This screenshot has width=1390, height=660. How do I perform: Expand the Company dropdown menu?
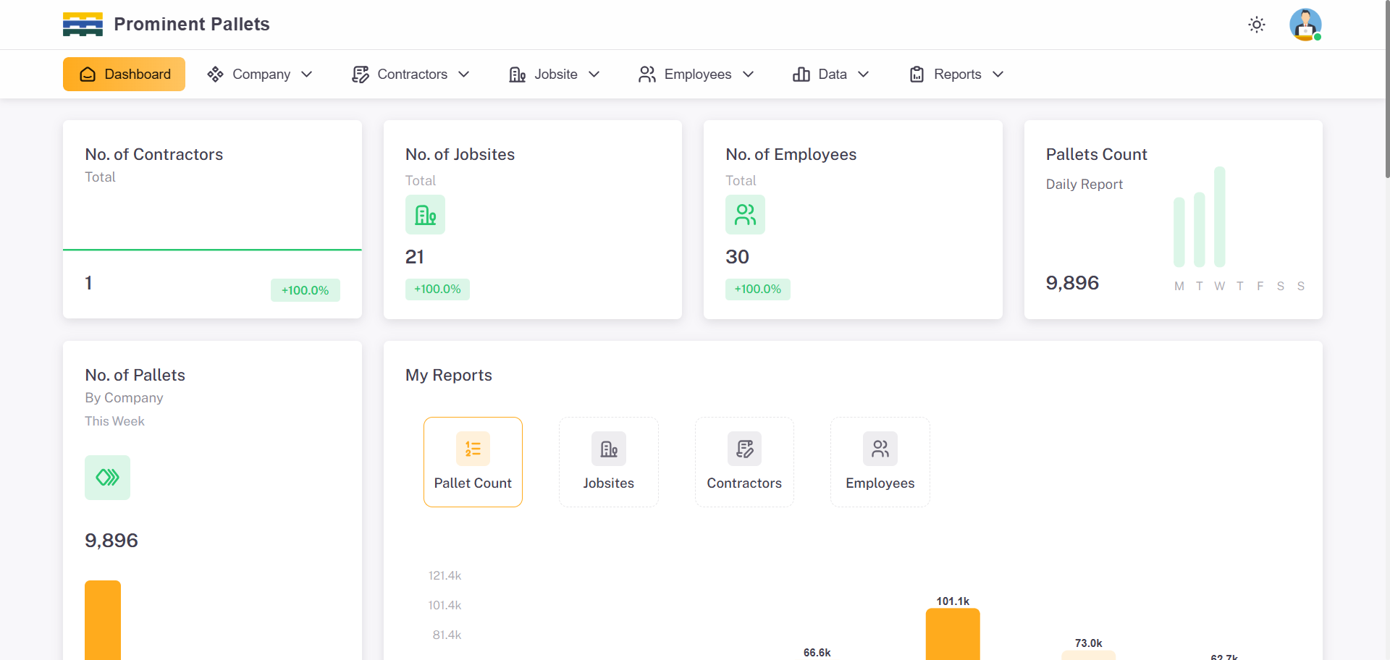click(x=260, y=75)
